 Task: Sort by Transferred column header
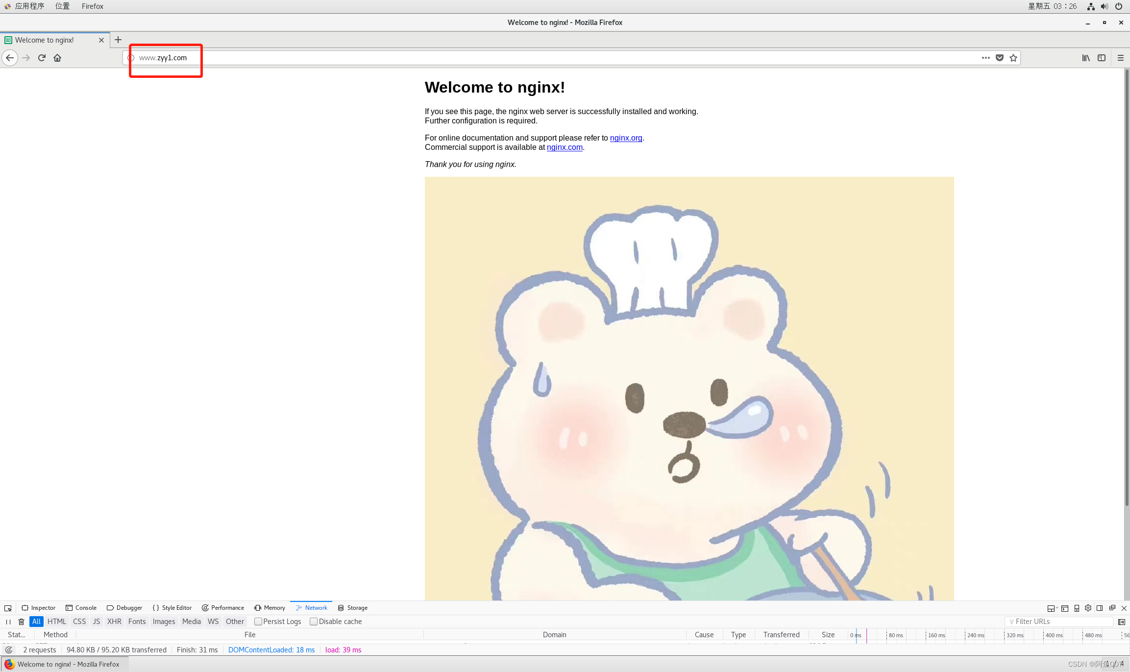tap(782, 635)
